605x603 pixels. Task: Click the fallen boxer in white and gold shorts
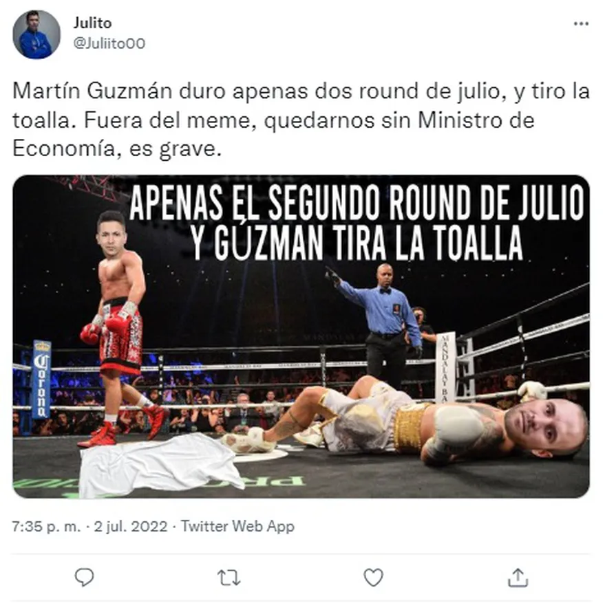[x=405, y=420]
